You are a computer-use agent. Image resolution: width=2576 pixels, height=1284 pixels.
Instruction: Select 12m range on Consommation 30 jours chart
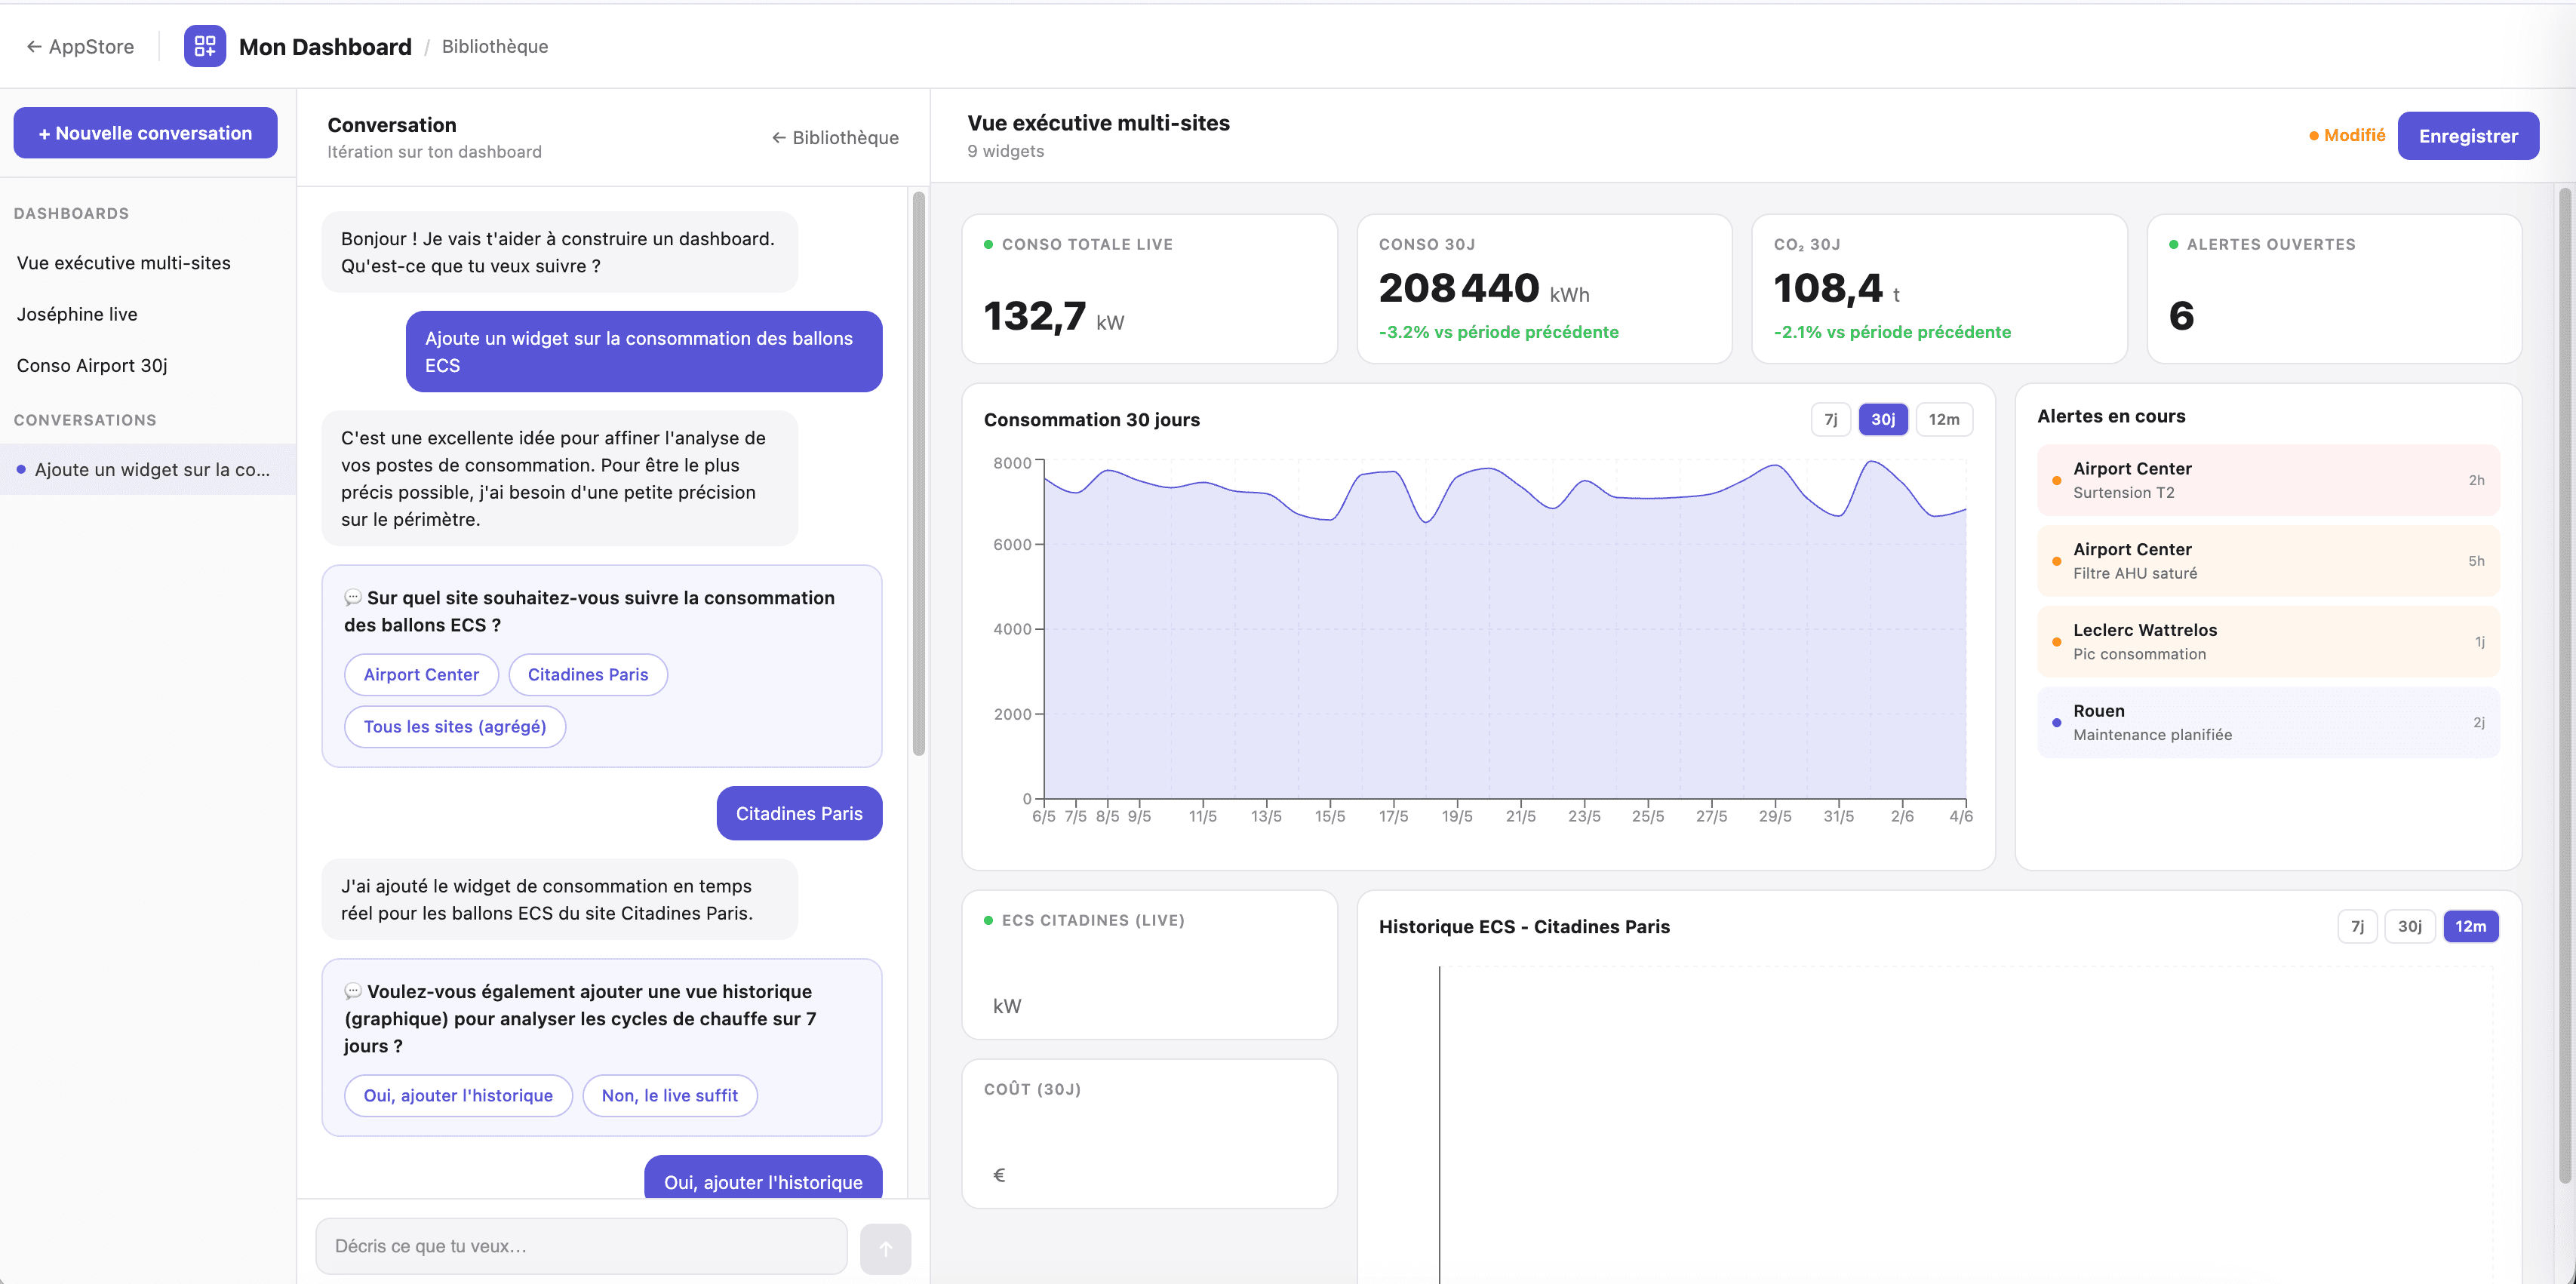(1943, 419)
